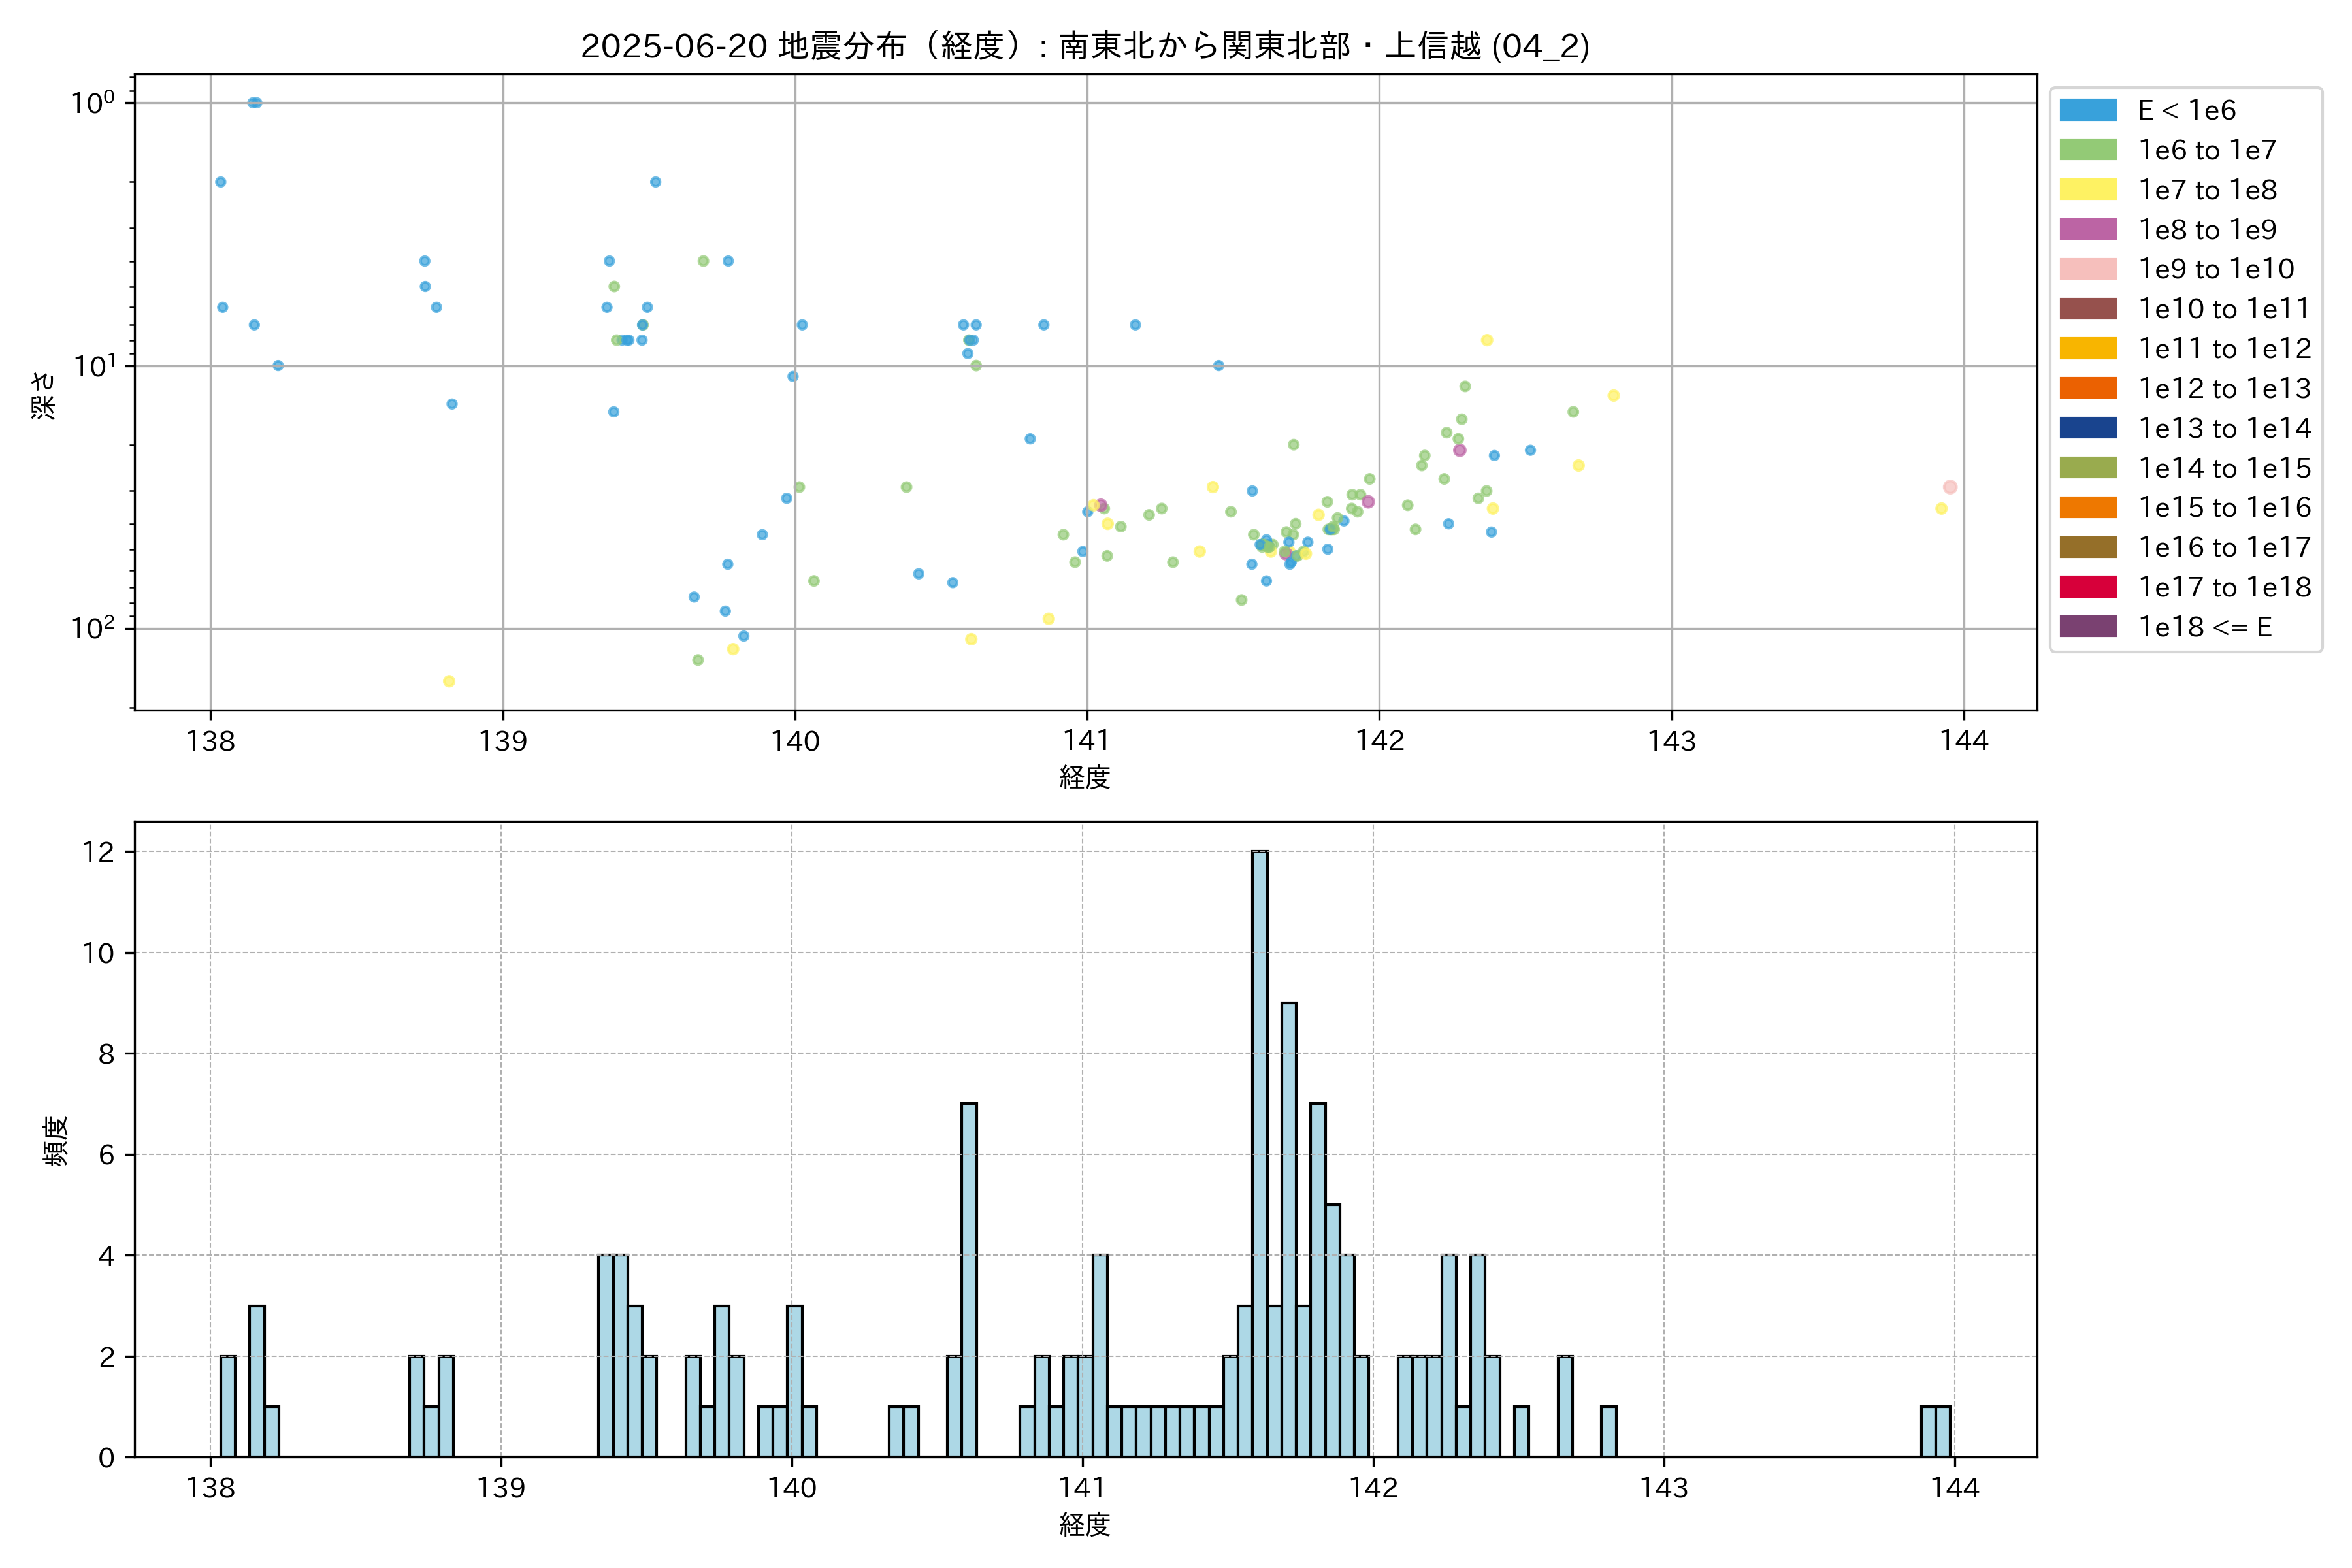Click the 頻度 y-axis label of histogram
Screen dimensions: 2352x1568
[56, 1140]
